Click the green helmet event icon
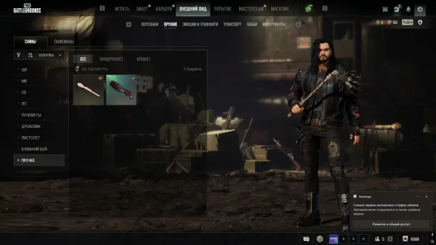436x245 pixels. tap(309, 9)
